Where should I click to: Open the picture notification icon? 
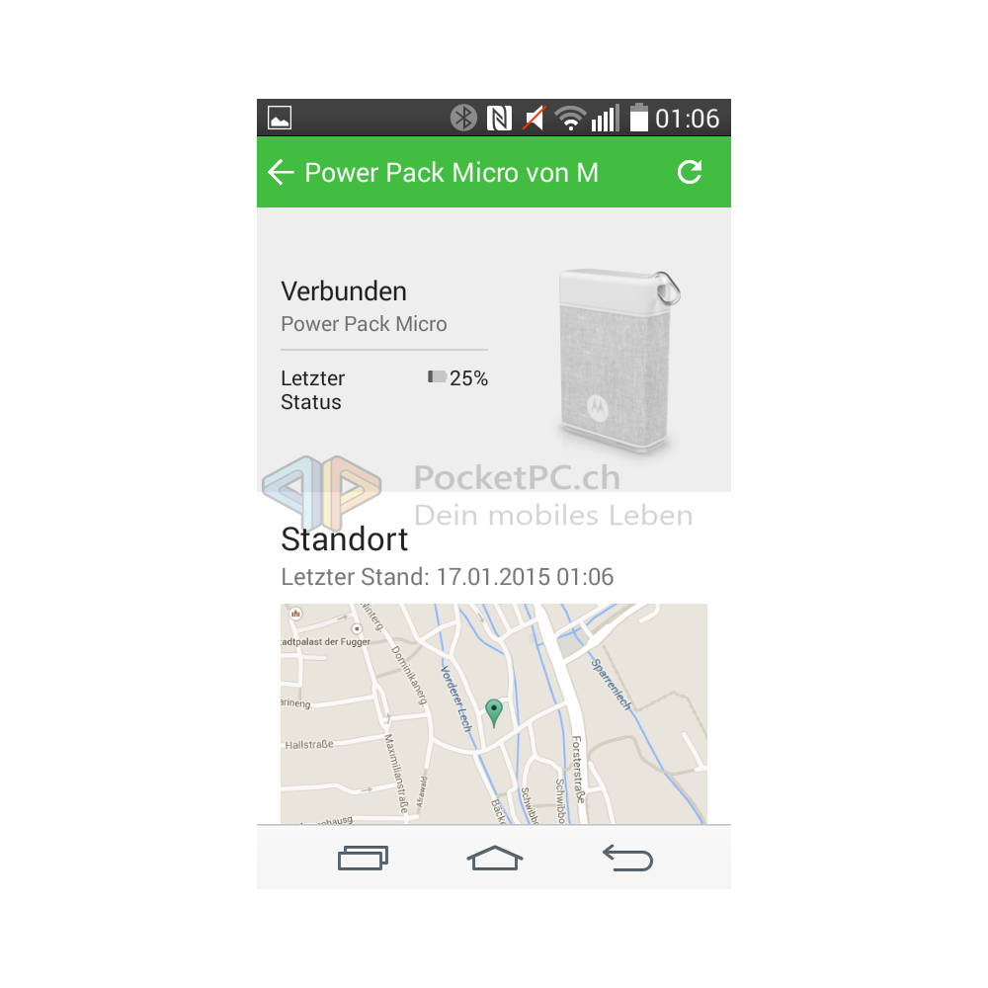(280, 118)
